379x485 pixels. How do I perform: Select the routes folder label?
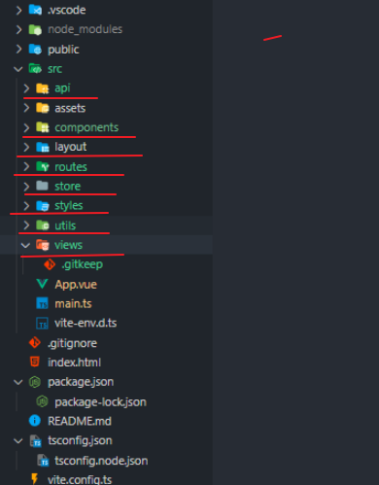[x=71, y=167]
